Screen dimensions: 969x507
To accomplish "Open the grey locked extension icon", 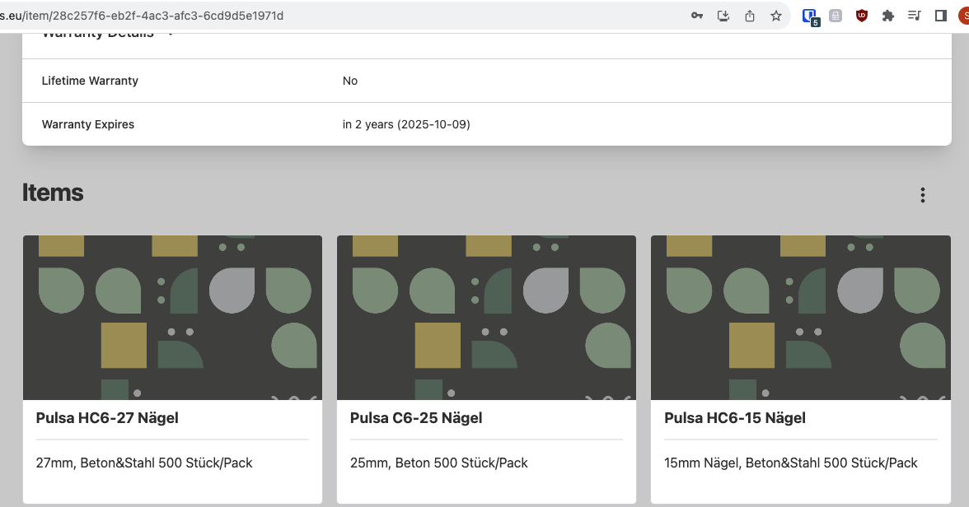I will pos(835,15).
